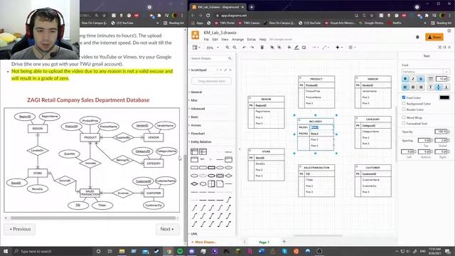Open the View panels toolbar dropdown
Viewport: 455px width, 256px height.
pos(196,48)
